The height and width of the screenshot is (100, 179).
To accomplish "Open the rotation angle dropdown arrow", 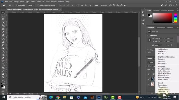I will point(161,45).
